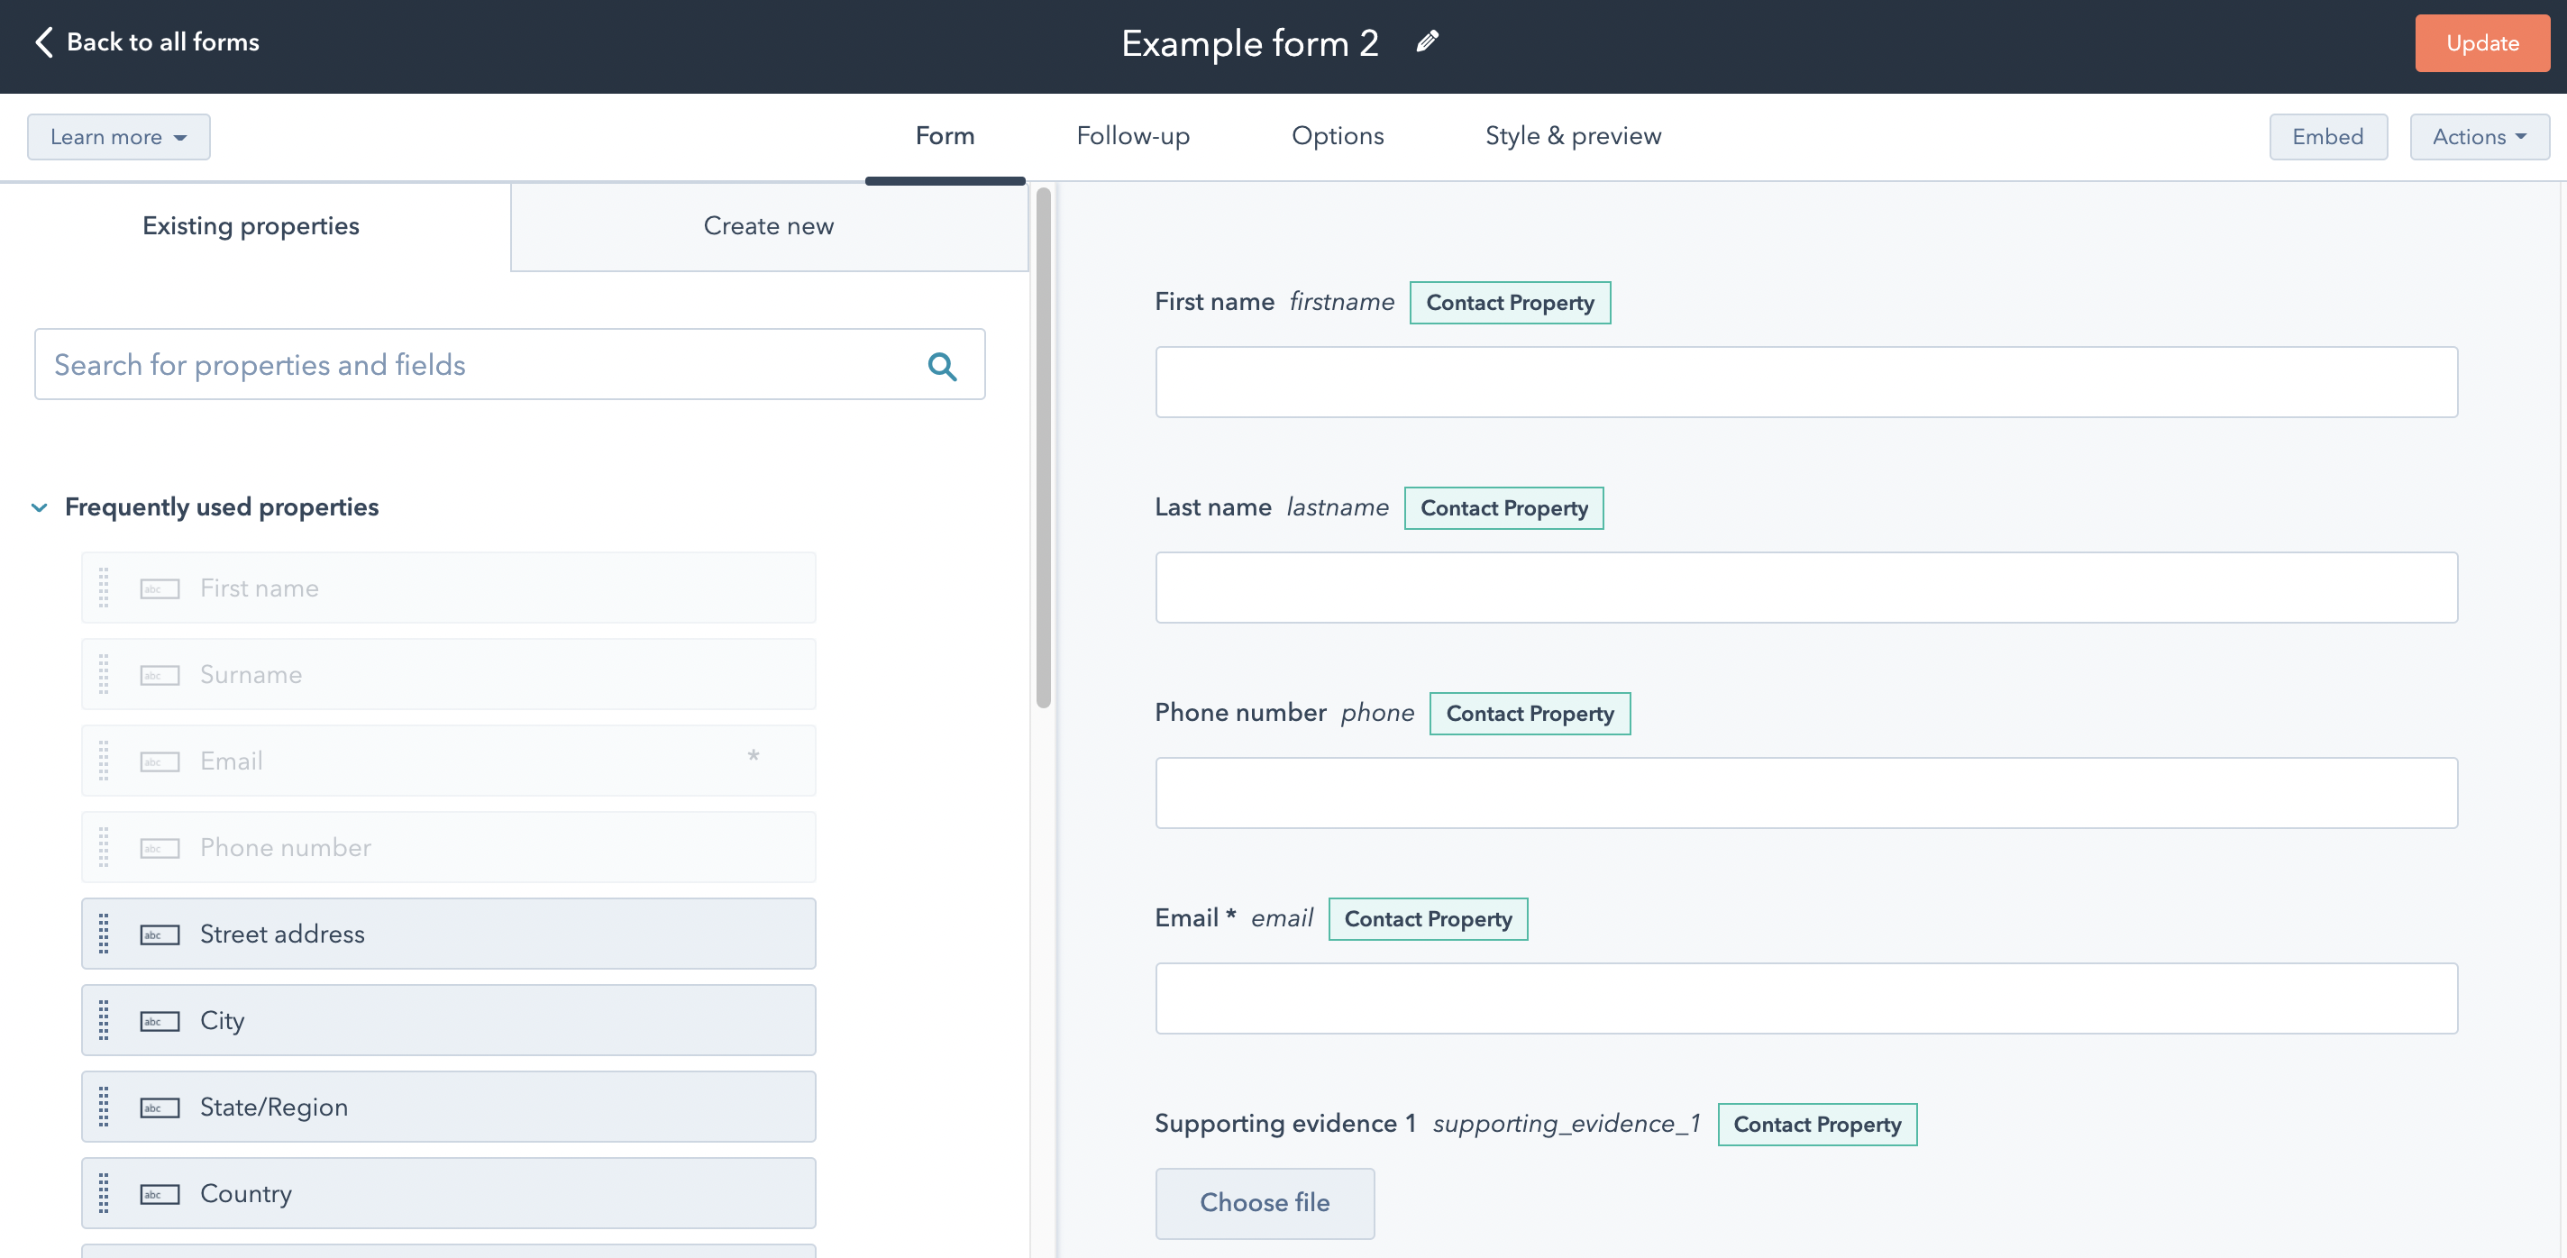Image resolution: width=2567 pixels, height=1258 pixels.
Task: Click the drag handle icon on City field
Action: click(103, 1019)
